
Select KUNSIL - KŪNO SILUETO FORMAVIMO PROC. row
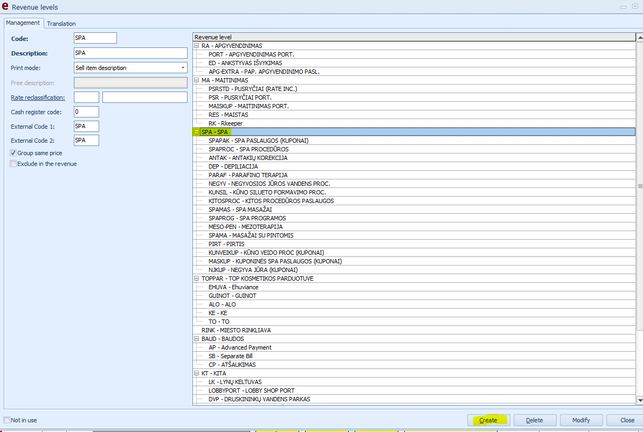point(414,192)
